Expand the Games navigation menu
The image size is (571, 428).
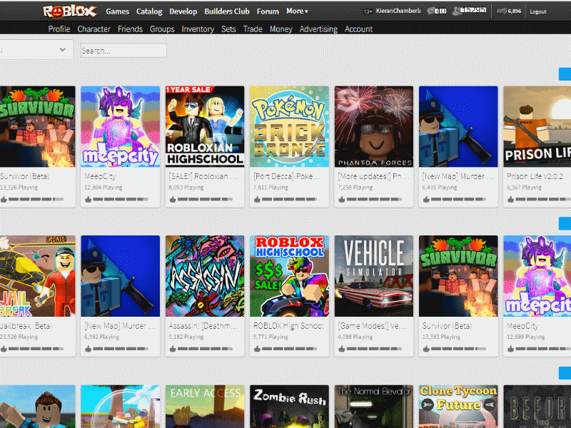[x=117, y=11]
